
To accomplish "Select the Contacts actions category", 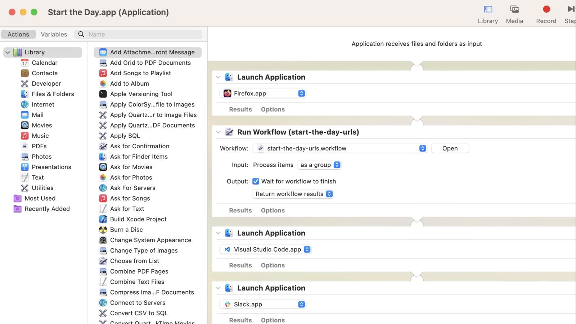I will 45,73.
